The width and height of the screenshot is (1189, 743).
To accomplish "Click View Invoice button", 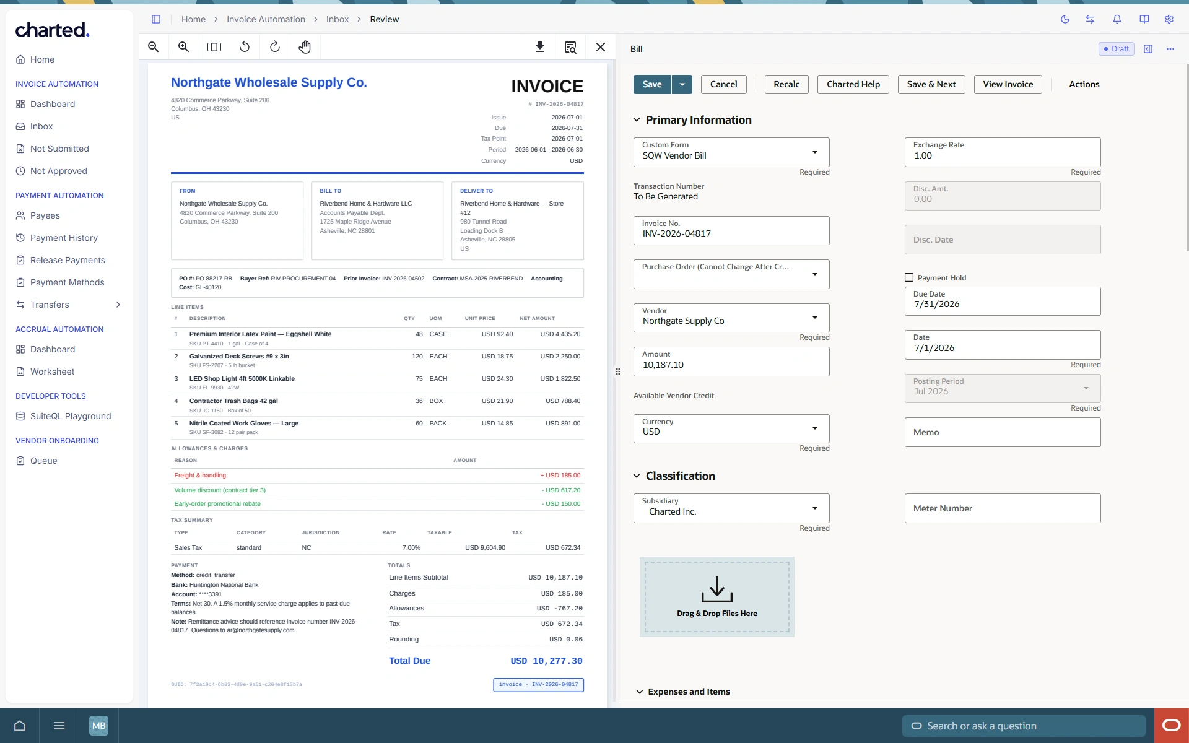I will pos(1008,84).
